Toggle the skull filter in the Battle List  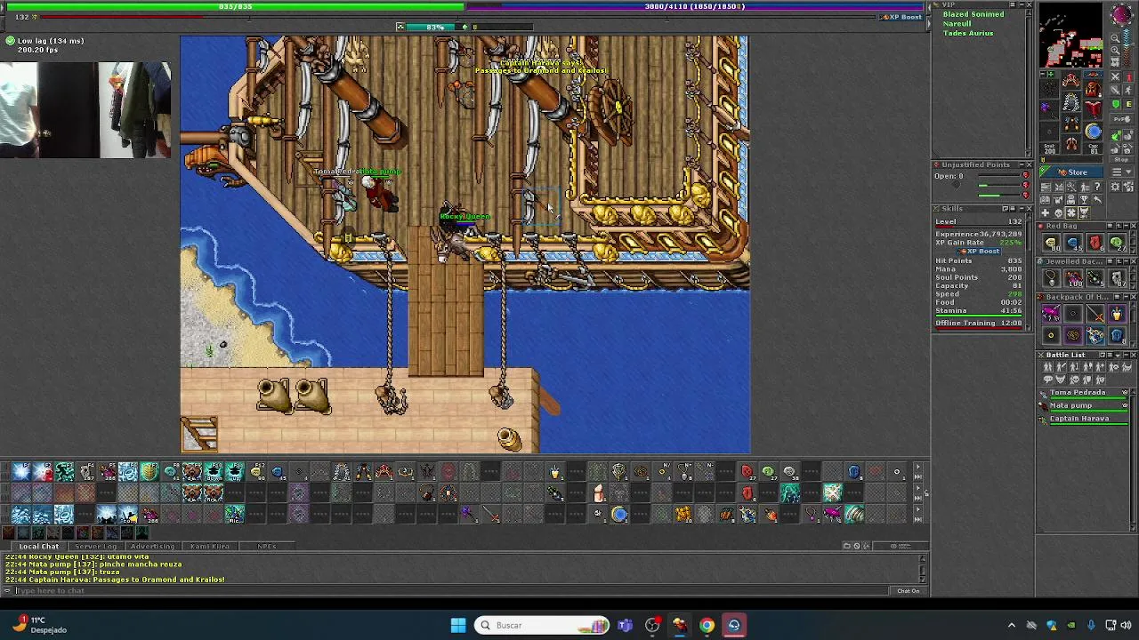coord(1075,379)
